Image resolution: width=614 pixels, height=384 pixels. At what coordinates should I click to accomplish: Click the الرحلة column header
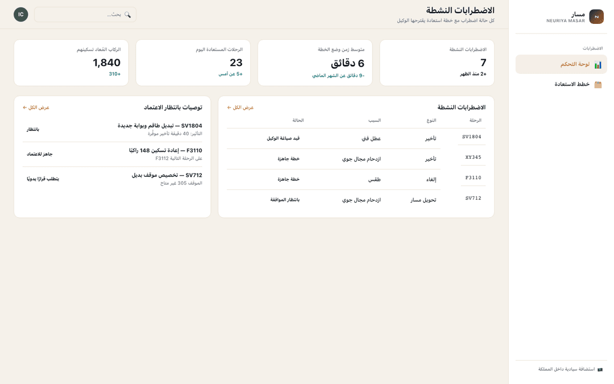(x=475, y=120)
